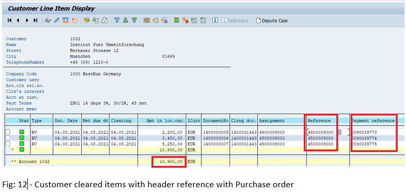Click the Account 1032 total 10.900,00
Image resolution: width=406 pixels, height=195 pixels.
pyautogui.click(x=171, y=161)
